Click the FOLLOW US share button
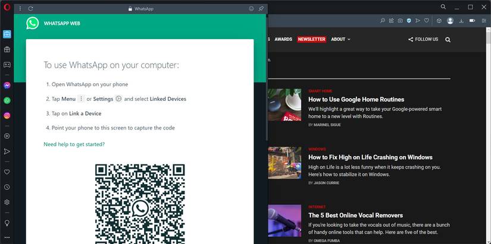The height and width of the screenshot is (244, 491). tap(423, 39)
